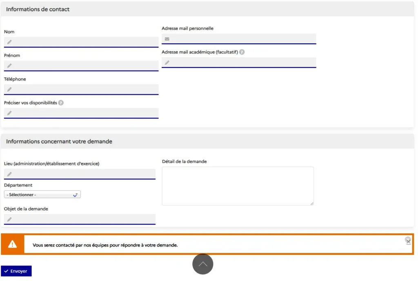Click into Détail de la demande textarea
Viewport: 418px width, 281px height.
[238, 186]
